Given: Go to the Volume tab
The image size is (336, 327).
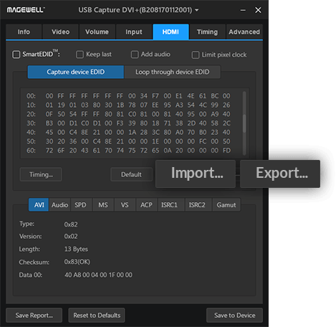Looking at the screenshot, I should tap(97, 32).
